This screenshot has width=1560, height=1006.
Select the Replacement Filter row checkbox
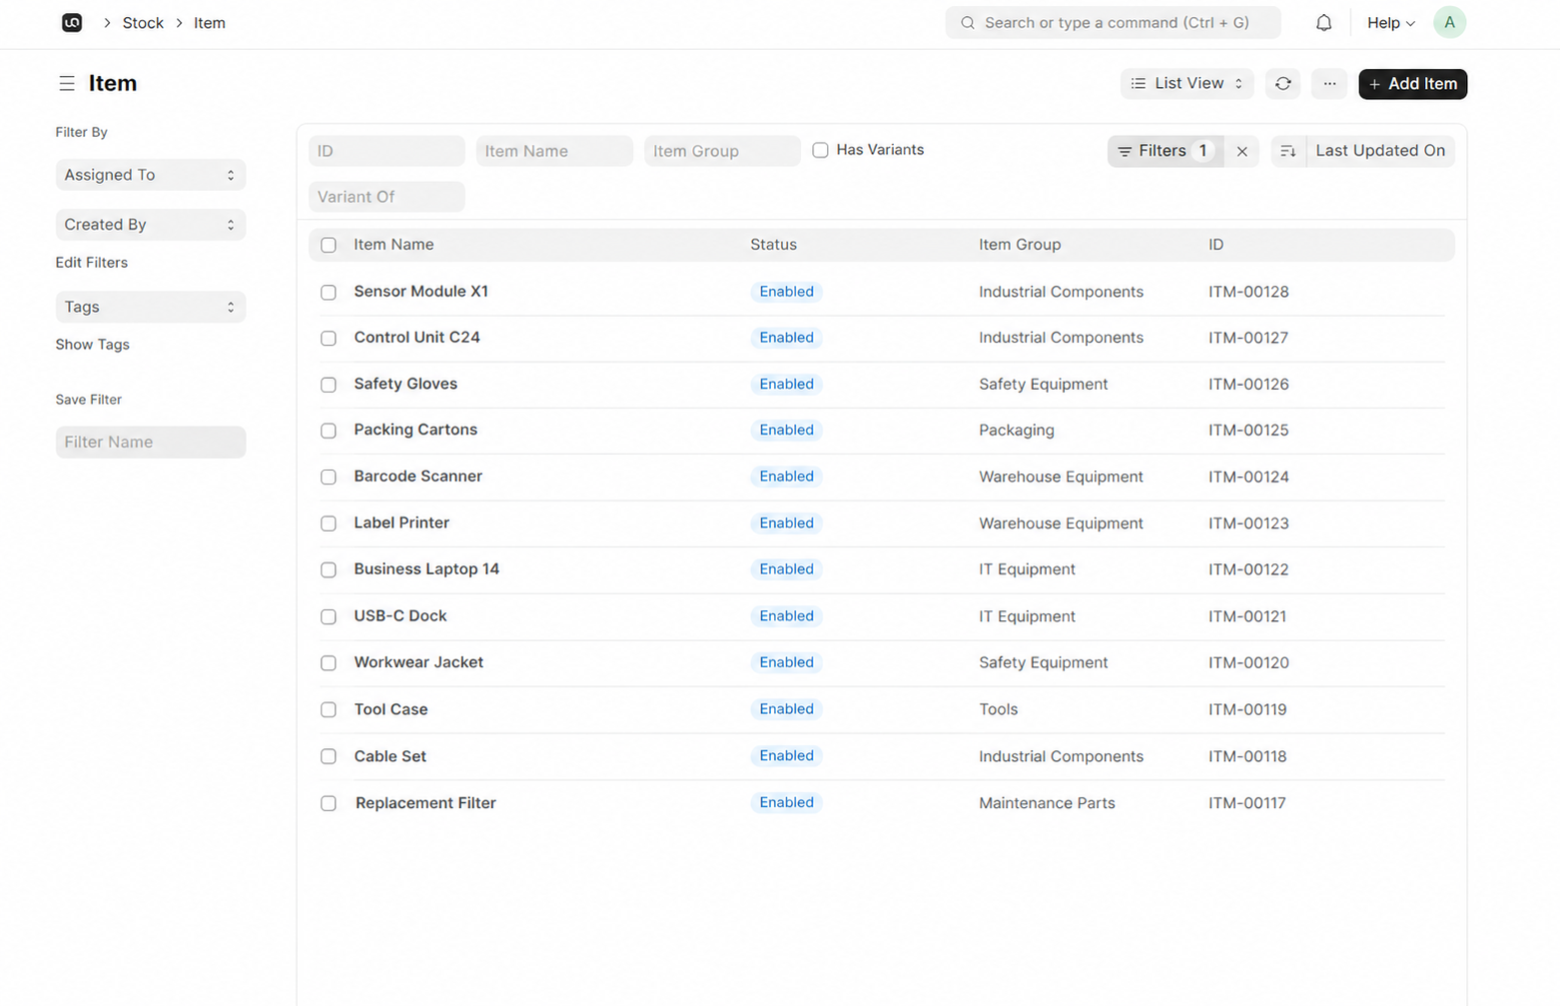(329, 803)
